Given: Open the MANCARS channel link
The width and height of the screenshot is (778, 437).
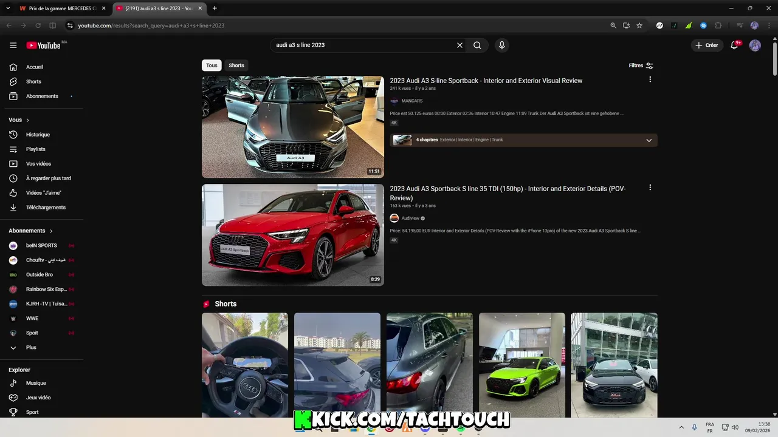Looking at the screenshot, I should point(411,101).
